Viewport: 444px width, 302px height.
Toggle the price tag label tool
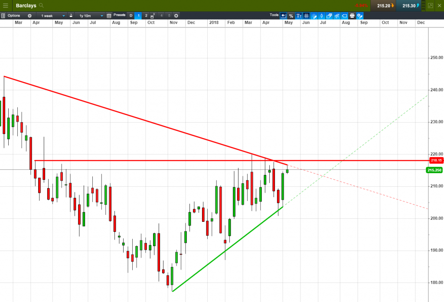tap(344, 16)
